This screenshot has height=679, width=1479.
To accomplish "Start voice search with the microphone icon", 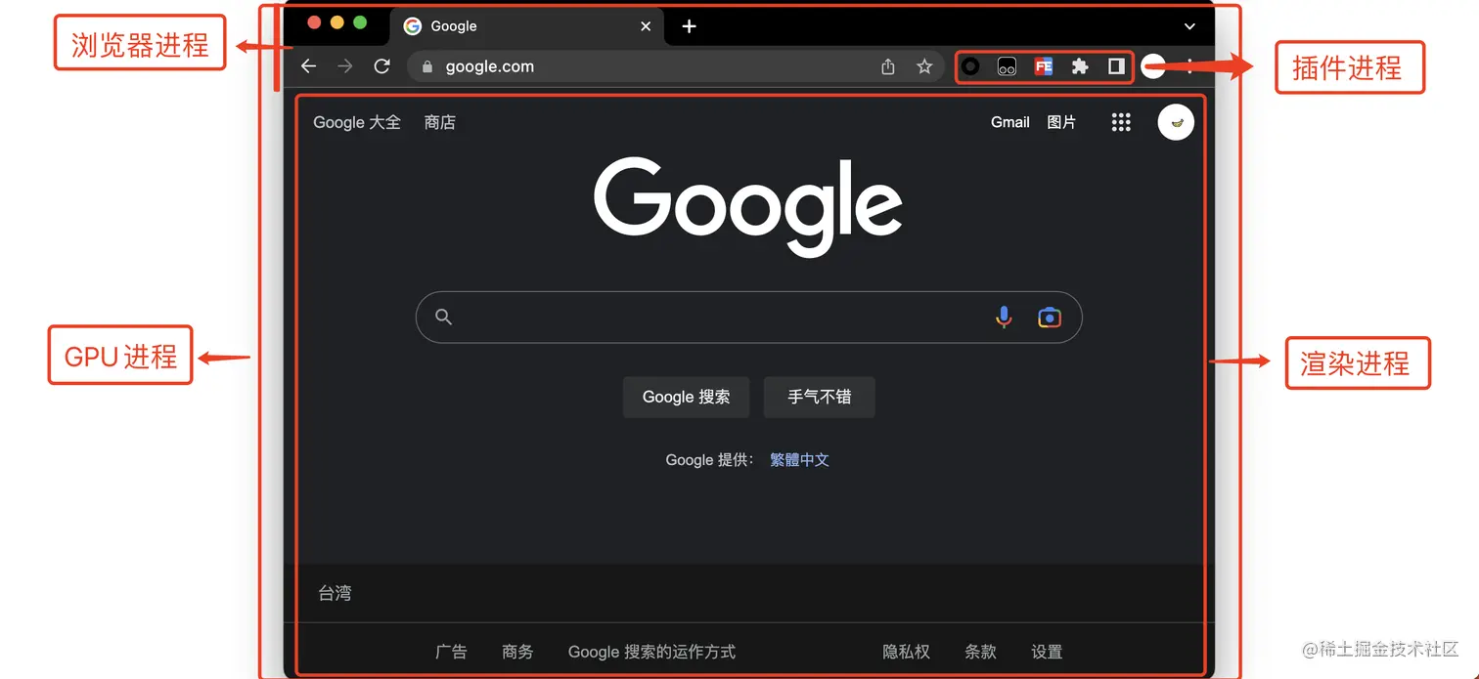I will [1004, 317].
